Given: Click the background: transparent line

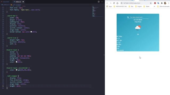Looking at the screenshot, I should [x=20, y=58].
